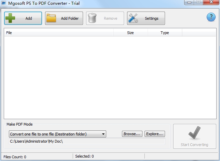220x161 pixels.
Task: Click the Selected: 0 status text
Action: tap(84, 156)
